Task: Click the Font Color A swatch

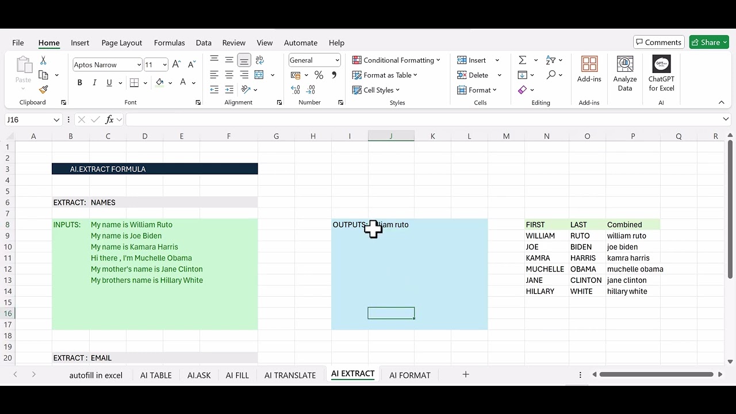Action: tap(183, 83)
